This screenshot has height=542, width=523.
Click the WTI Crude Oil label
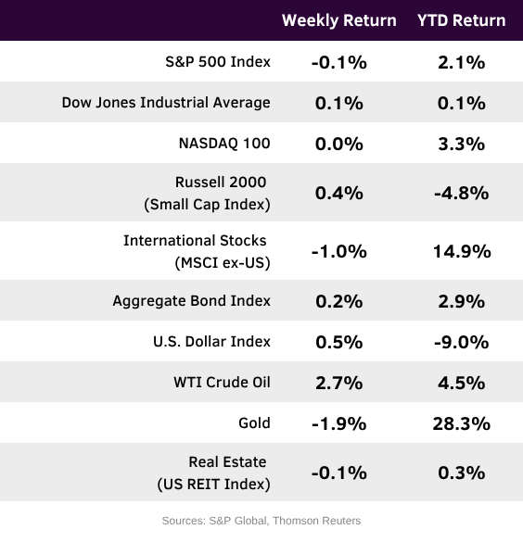(x=222, y=383)
